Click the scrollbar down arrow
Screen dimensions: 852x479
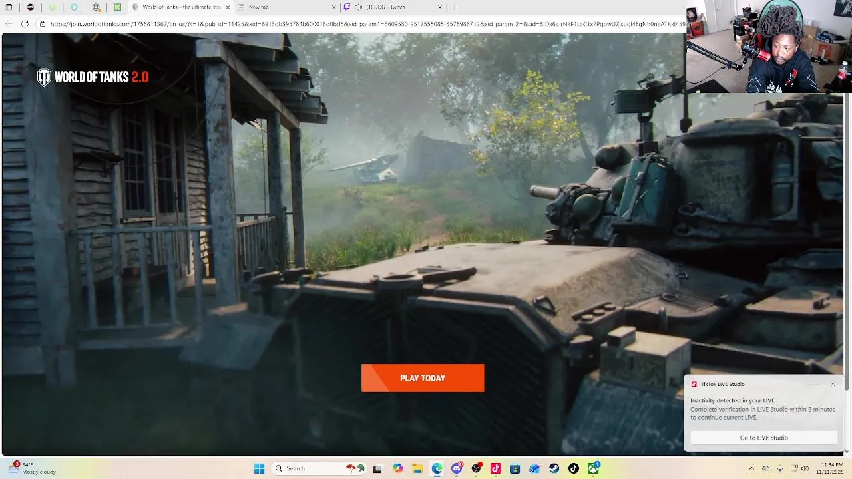click(847, 452)
